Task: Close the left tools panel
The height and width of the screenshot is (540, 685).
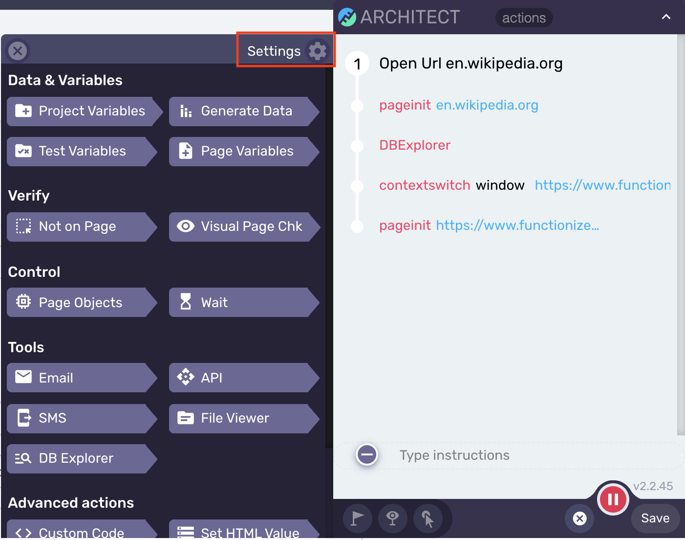Action: [x=18, y=50]
